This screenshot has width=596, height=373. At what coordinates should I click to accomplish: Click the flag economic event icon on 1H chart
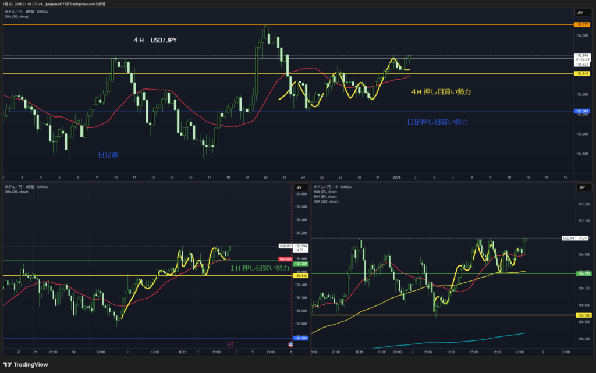click(290, 344)
